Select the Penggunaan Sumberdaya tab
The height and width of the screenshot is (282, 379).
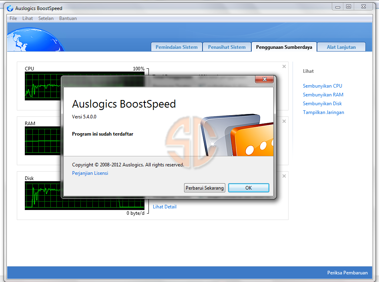(x=284, y=47)
